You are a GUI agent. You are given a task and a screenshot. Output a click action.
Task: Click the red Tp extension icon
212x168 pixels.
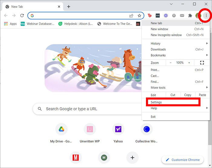pyautogui.click(x=150, y=15)
